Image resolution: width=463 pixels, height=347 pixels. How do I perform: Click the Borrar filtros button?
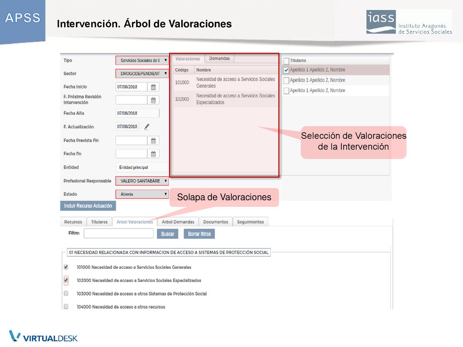pyautogui.click(x=199, y=234)
